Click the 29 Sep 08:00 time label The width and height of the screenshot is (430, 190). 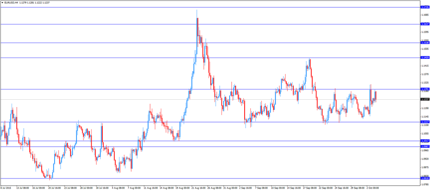point(357,188)
